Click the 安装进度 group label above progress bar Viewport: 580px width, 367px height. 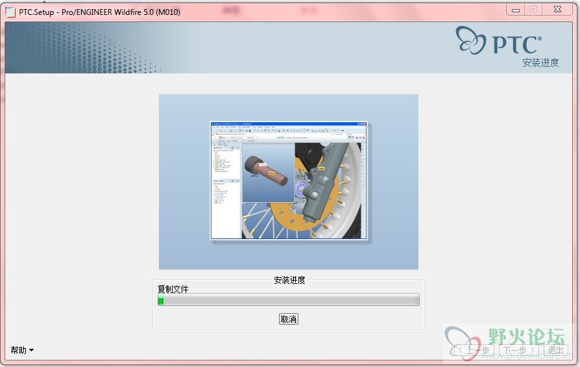coord(289,280)
